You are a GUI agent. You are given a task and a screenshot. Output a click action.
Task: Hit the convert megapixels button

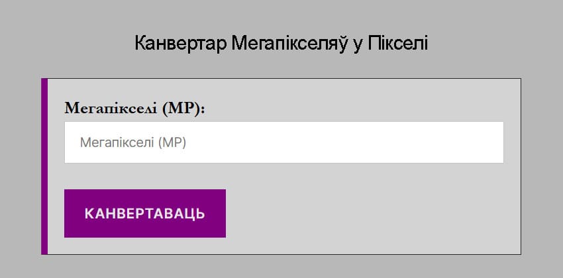(x=144, y=213)
